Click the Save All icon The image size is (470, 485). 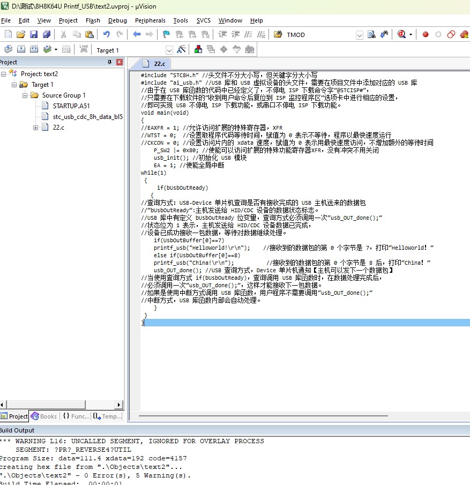pyautogui.click(x=47, y=34)
